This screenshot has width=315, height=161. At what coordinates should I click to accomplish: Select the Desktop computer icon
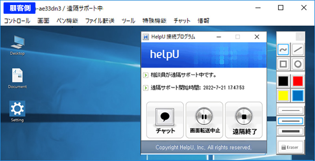pos(17,46)
